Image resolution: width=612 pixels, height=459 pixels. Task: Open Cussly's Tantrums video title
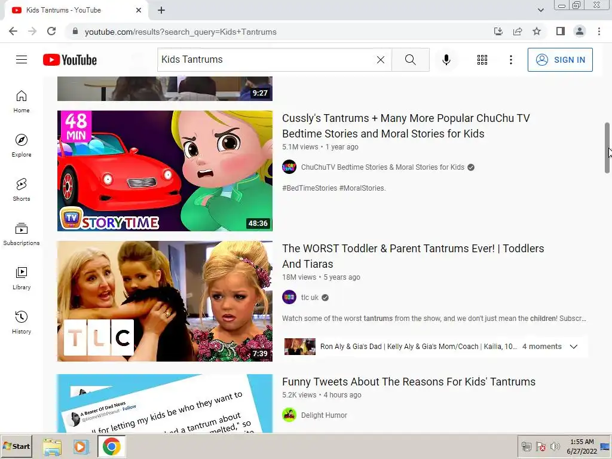click(x=406, y=126)
